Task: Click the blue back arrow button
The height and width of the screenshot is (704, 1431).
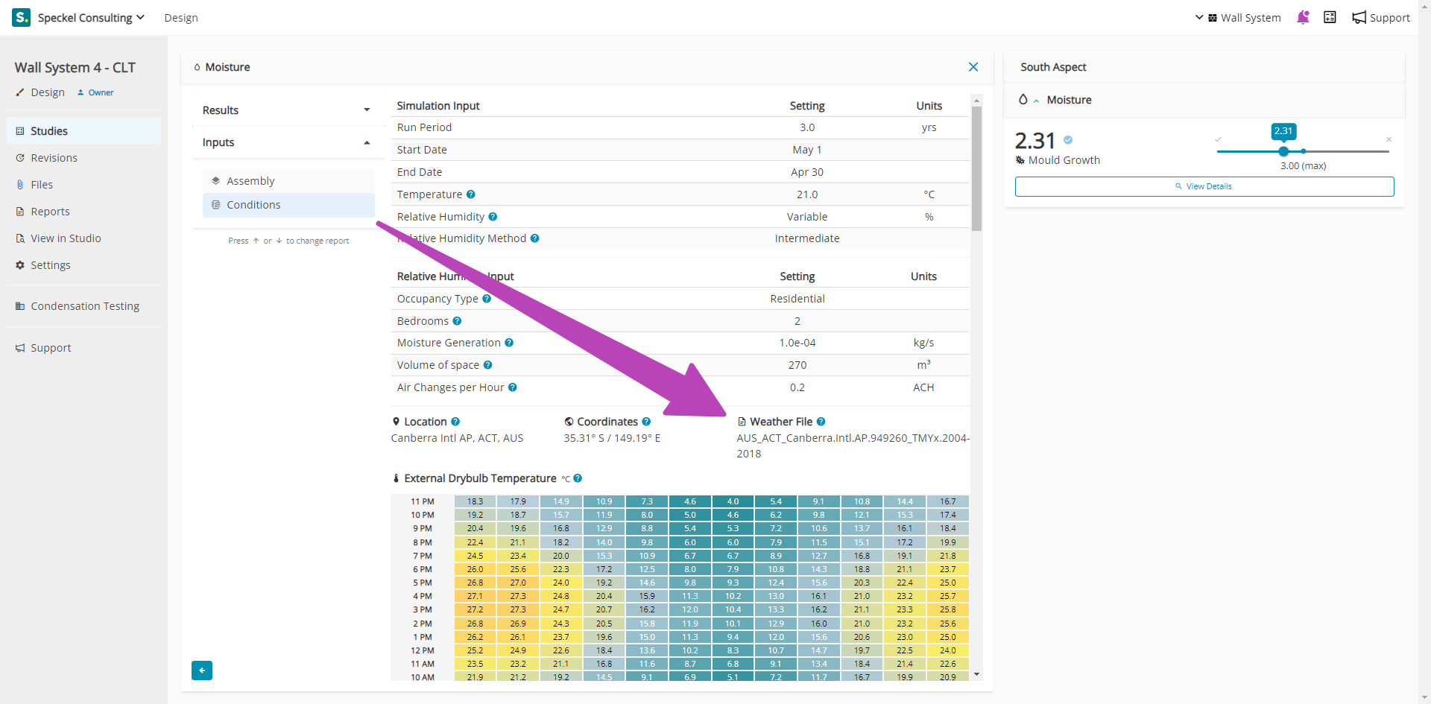Action: [x=202, y=670]
